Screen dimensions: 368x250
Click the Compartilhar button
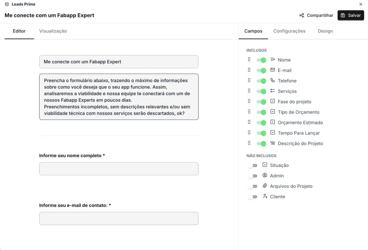316,15
